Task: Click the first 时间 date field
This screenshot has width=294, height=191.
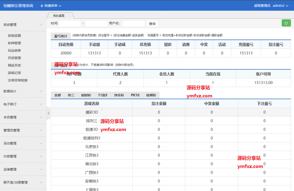Action: pos(70,23)
